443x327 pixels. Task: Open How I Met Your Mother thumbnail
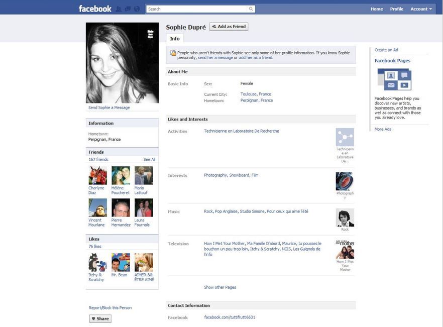coord(345,250)
